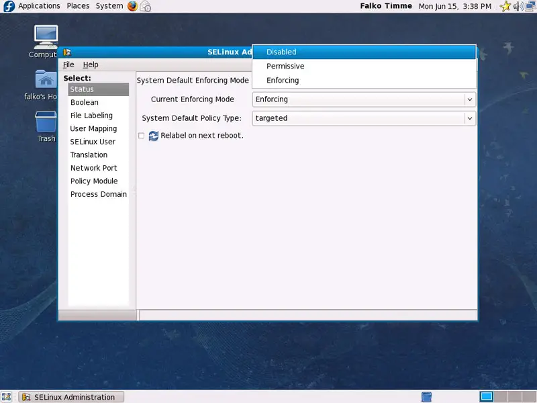
Task: Switch to the first active workspace
Action: click(486, 396)
